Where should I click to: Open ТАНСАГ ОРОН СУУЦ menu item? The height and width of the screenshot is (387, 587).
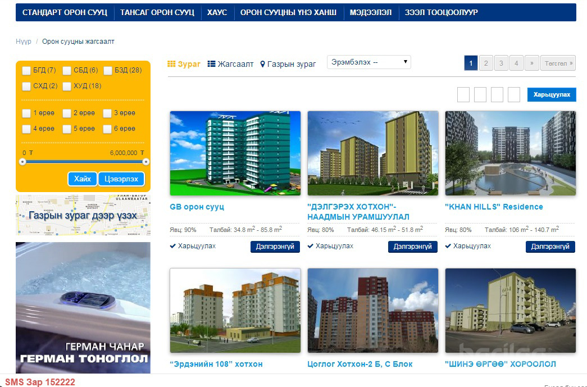157,12
